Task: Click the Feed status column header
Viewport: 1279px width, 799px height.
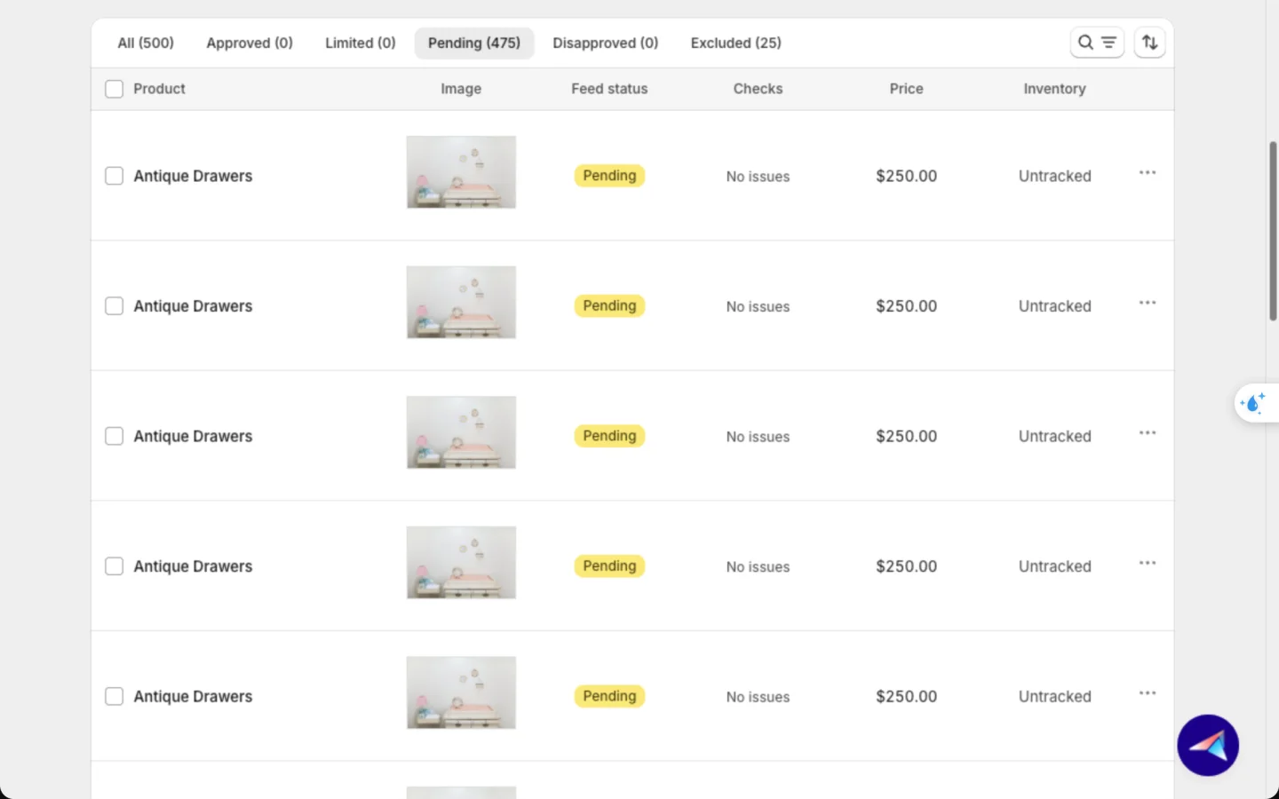Action: tap(609, 89)
